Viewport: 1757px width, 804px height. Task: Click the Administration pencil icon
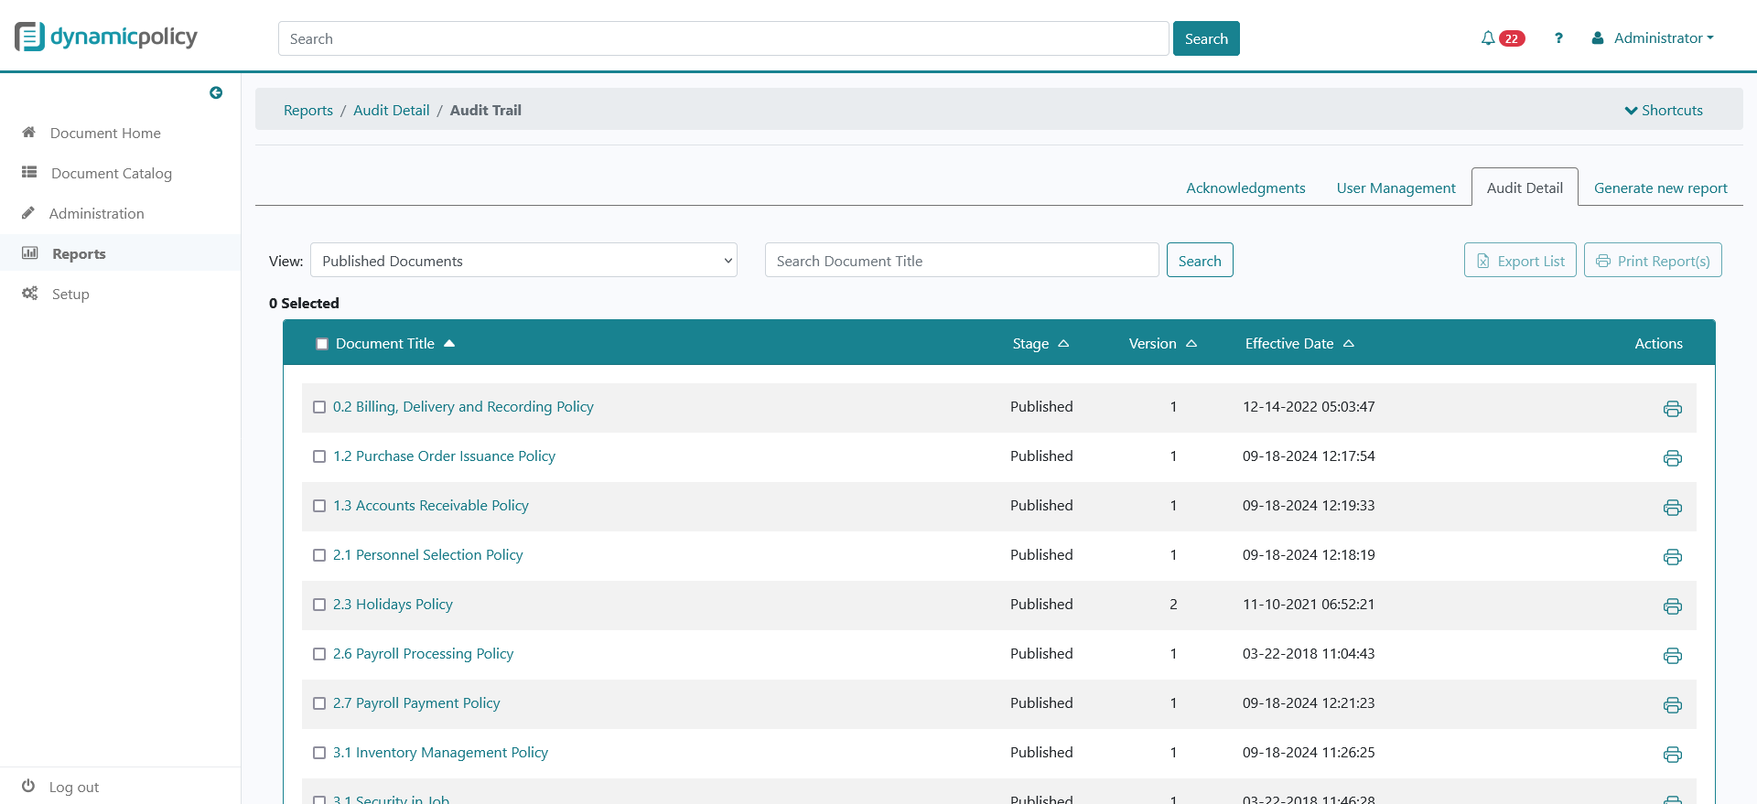coord(28,213)
